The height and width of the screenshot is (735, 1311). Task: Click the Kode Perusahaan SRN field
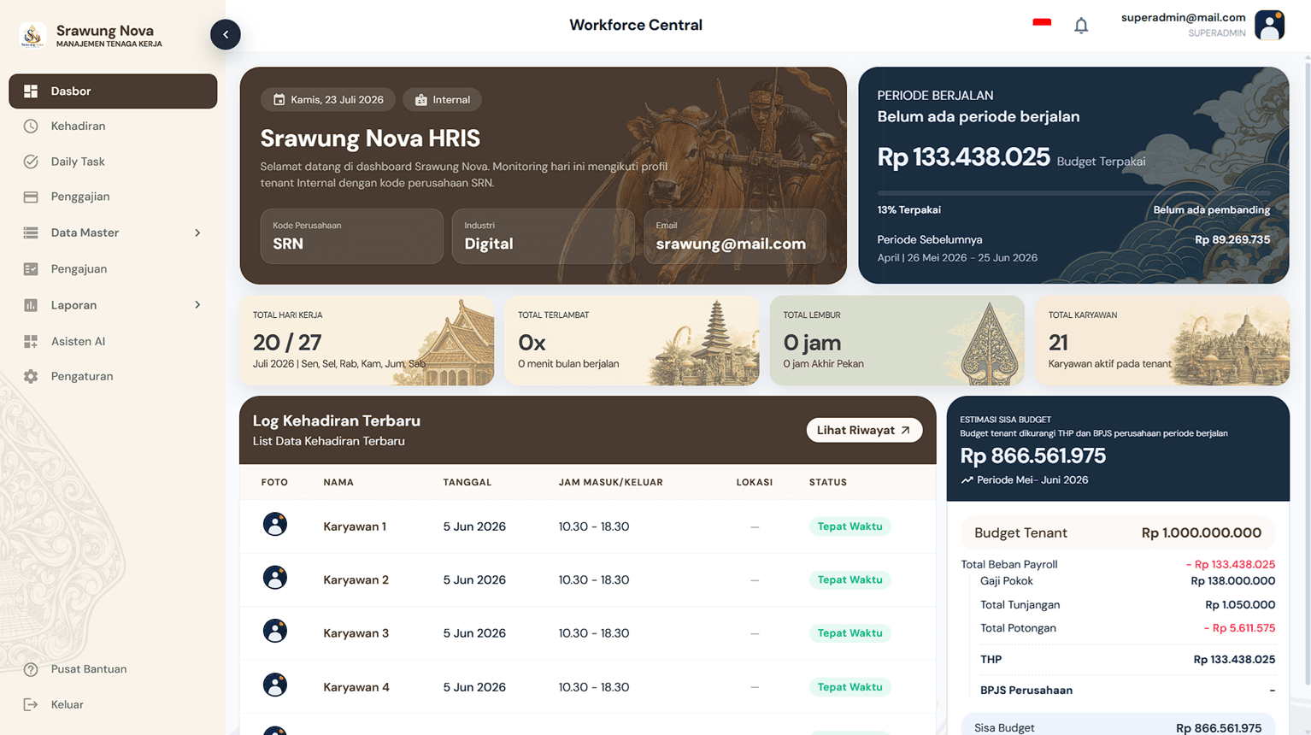point(351,236)
